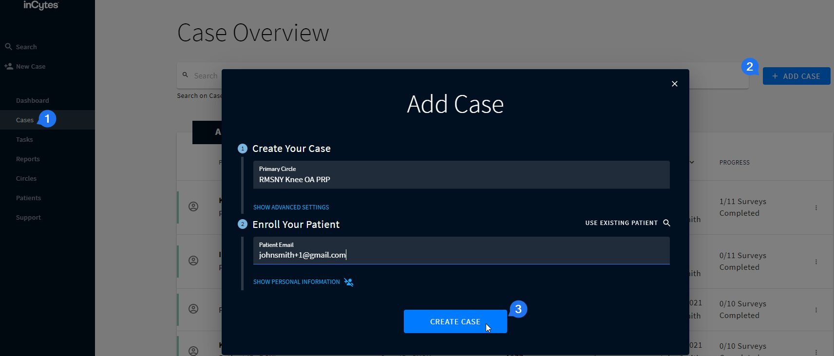Open Circles in the sidebar menu
The width and height of the screenshot is (834, 356).
(x=26, y=179)
